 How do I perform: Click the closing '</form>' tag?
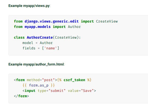tap(21, 96)
